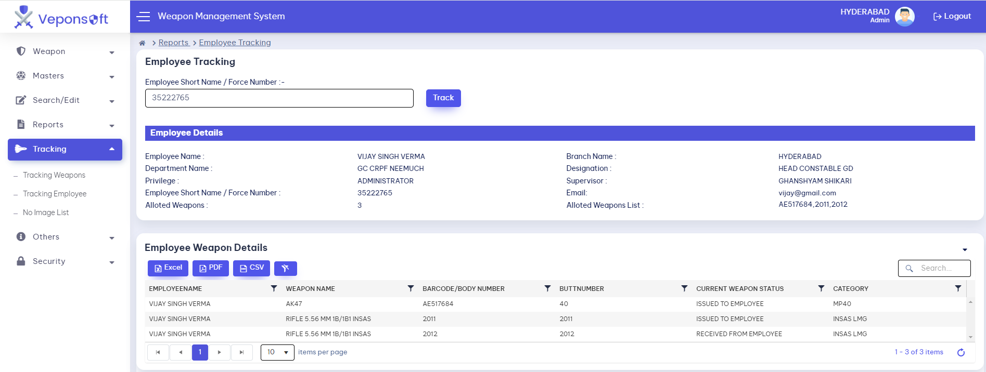
Task: Click the hamburger menu icon
Action: [x=143, y=17]
